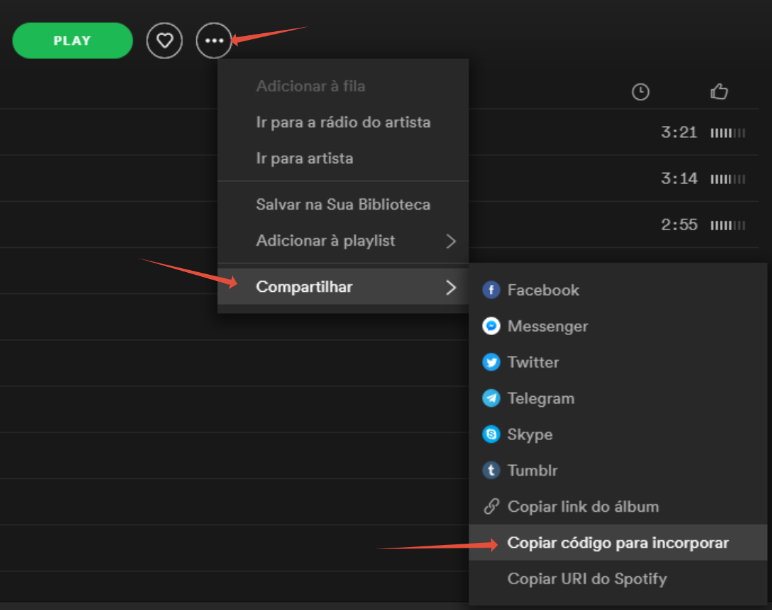Viewport: 772px width, 610px height.
Task: Click the Twitter bird icon
Action: pos(491,362)
